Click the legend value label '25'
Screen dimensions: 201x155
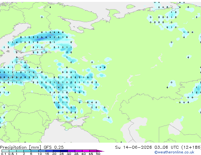pyautogui.click(x=62, y=154)
